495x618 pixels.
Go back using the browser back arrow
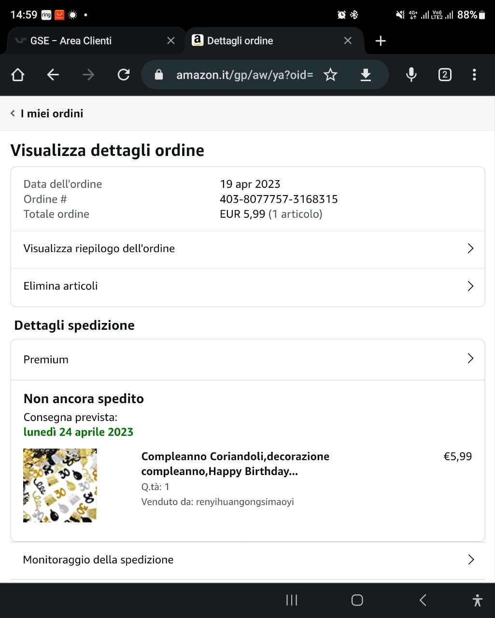pos(53,74)
